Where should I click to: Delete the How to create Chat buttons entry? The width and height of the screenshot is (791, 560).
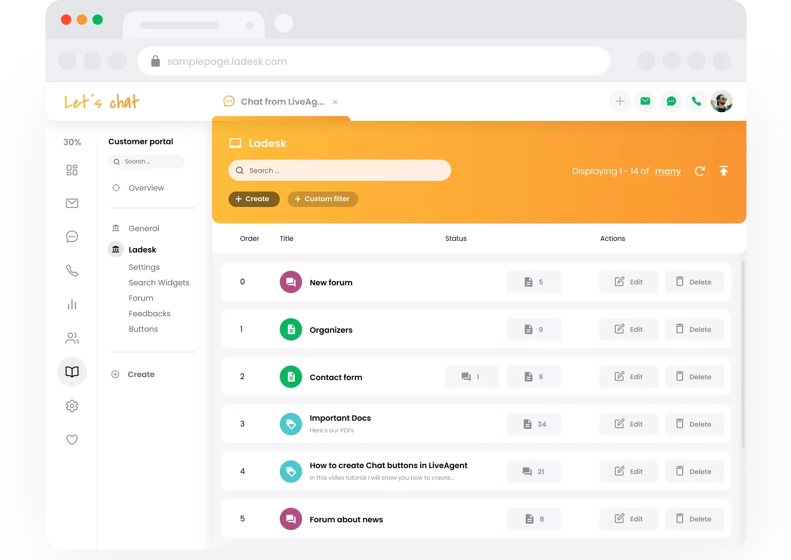(695, 472)
